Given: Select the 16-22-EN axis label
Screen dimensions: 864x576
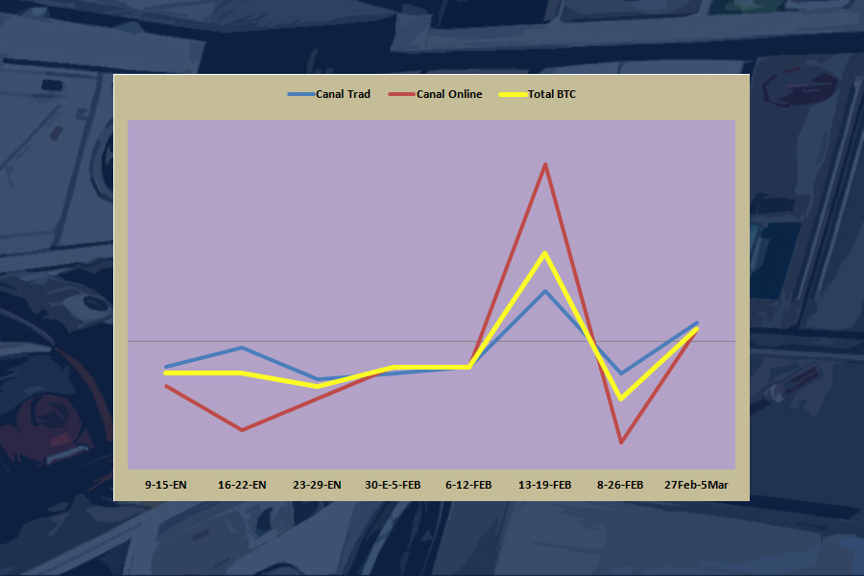Looking at the screenshot, I should [x=242, y=485].
